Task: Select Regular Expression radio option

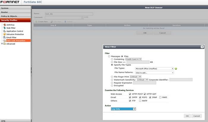Action: (112, 83)
